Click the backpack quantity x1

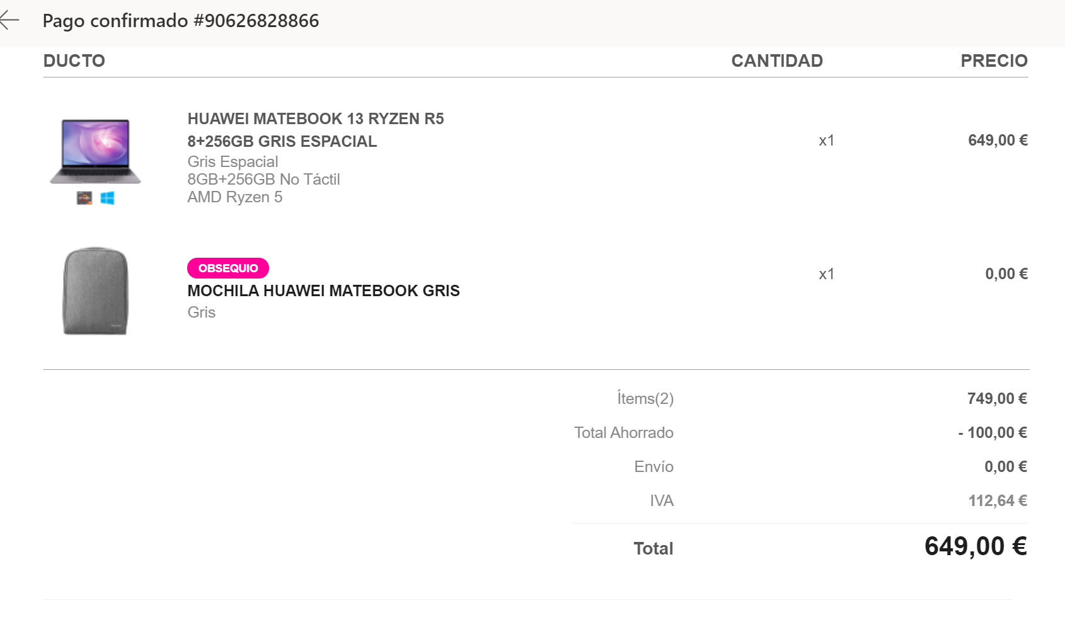(x=826, y=273)
